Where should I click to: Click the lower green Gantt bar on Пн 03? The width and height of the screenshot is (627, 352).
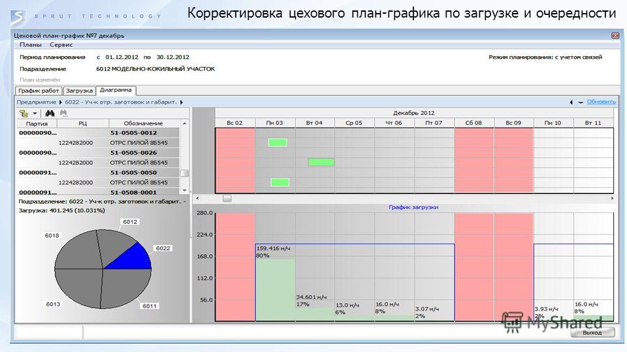(x=280, y=183)
